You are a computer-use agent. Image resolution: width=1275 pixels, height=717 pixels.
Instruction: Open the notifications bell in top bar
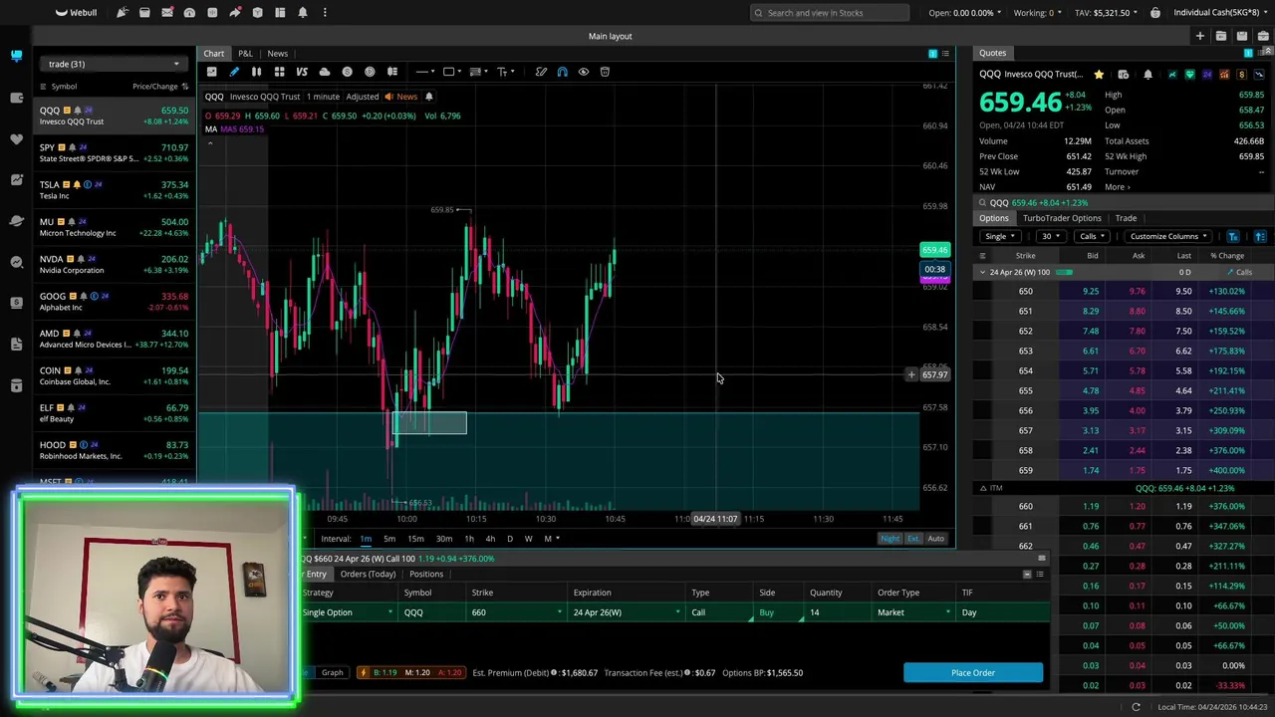[x=303, y=12]
